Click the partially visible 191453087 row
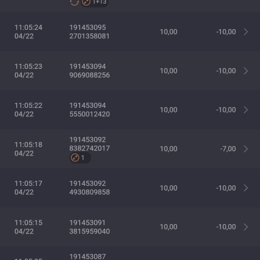The width and height of the screenshot is (260, 260). pos(130,253)
